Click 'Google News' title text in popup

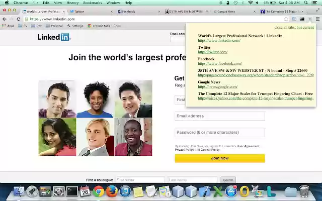tap(209, 82)
